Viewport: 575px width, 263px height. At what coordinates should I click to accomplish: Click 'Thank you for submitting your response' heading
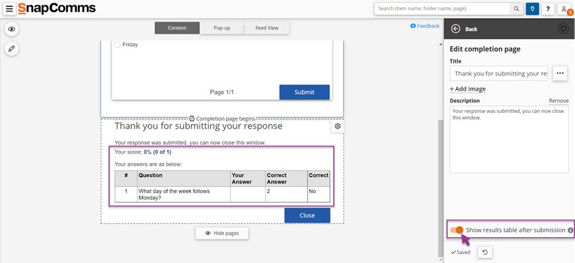click(198, 126)
